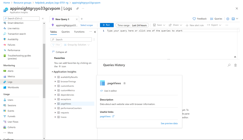Switch to the Queries tab in side pane
Viewport: 243px width, 140px height.
tap(66, 32)
